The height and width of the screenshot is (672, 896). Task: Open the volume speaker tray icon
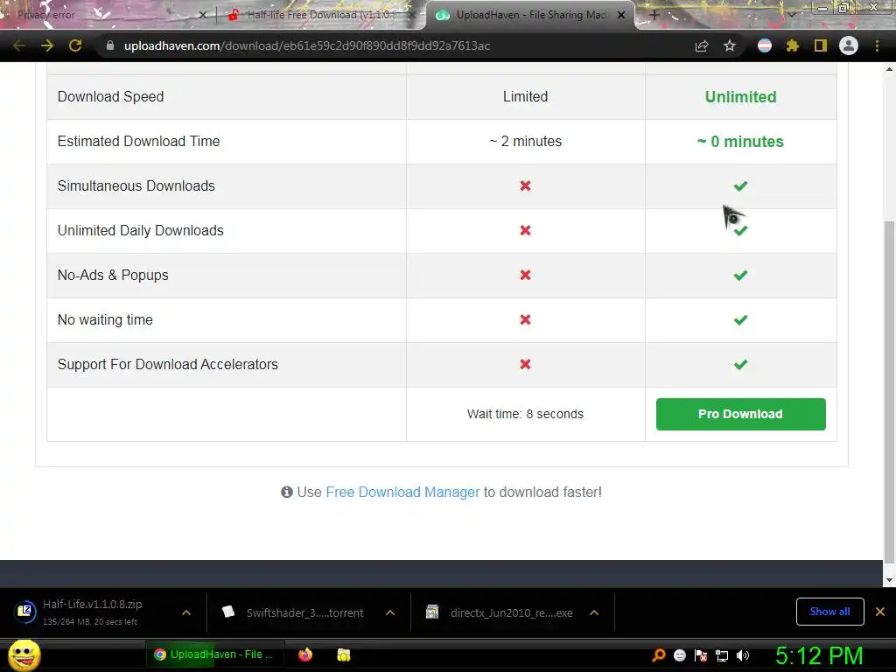pyautogui.click(x=743, y=655)
